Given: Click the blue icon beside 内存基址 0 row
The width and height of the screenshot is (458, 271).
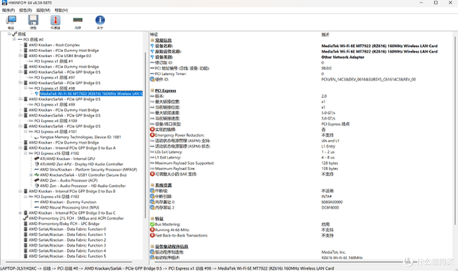Looking at the screenshot, I should [x=152, y=202].
